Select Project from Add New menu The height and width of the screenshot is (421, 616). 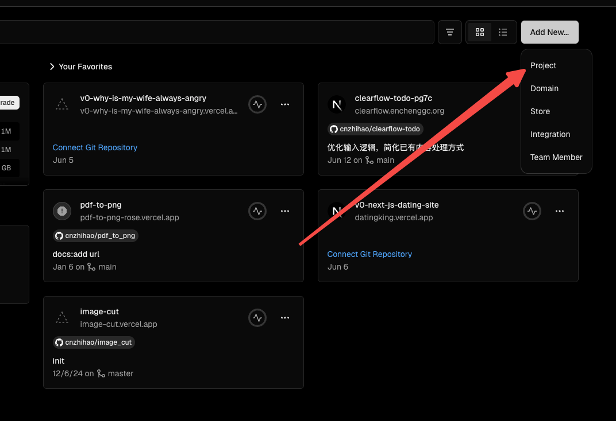tap(544, 65)
